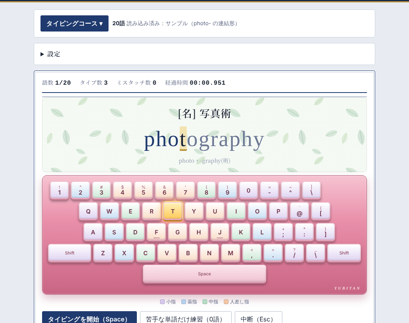Click the 中断 (Esc) button

(258, 318)
